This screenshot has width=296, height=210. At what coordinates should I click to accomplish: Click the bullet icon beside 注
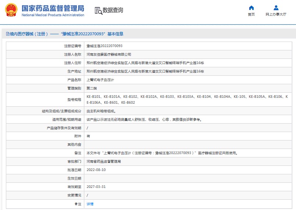pyautogui.click(x=76, y=204)
